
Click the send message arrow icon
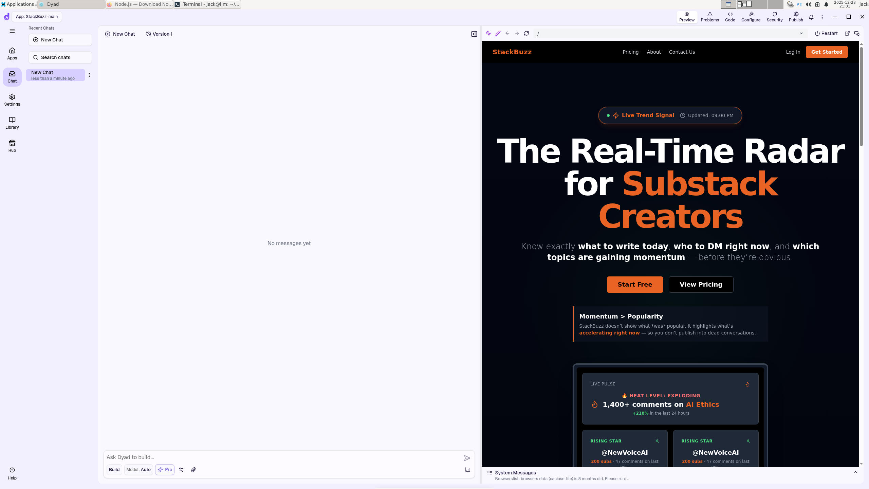(x=467, y=458)
